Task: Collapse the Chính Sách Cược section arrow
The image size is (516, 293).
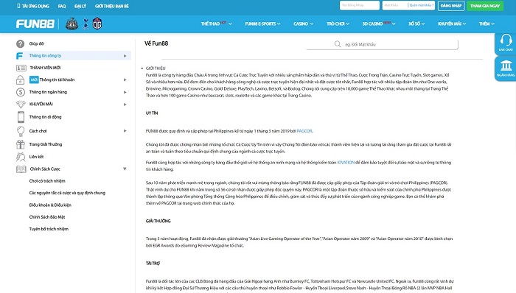Action: (125, 169)
